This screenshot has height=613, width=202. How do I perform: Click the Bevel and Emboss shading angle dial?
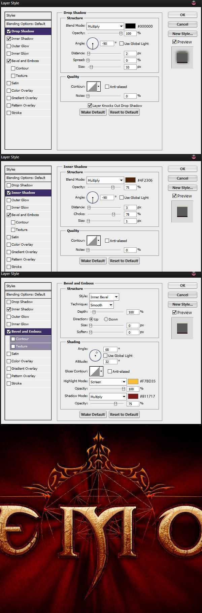pyautogui.click(x=95, y=355)
